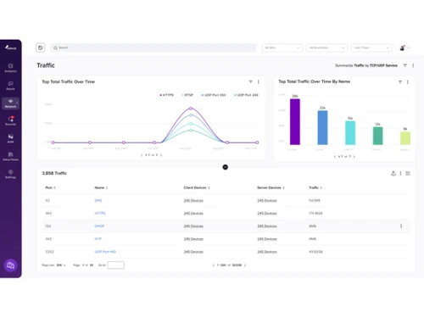Toggle RTSP series in chart legend
The image size is (424, 318).
point(187,95)
